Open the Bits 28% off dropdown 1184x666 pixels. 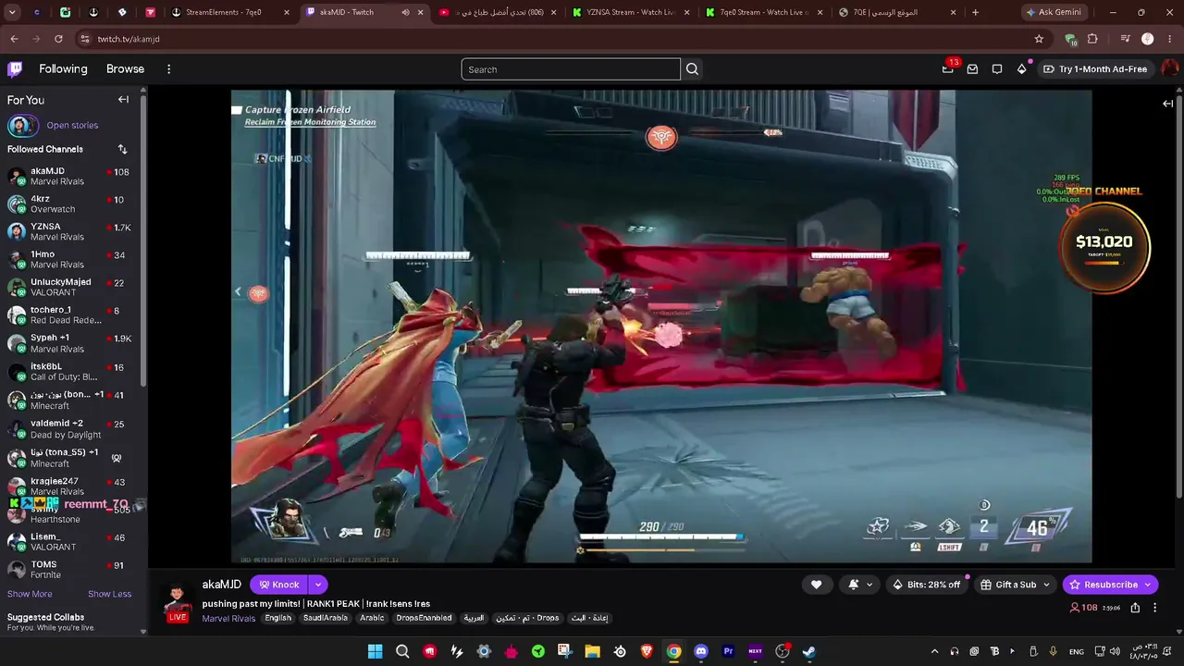click(x=925, y=585)
